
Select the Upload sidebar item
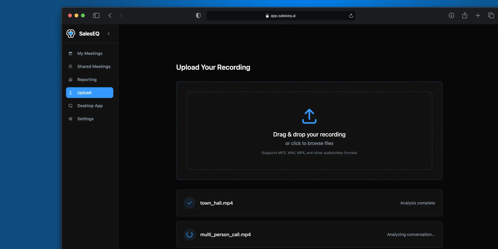pos(89,93)
